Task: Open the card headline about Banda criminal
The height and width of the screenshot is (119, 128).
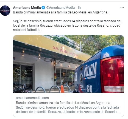Action: [x=63, y=103]
